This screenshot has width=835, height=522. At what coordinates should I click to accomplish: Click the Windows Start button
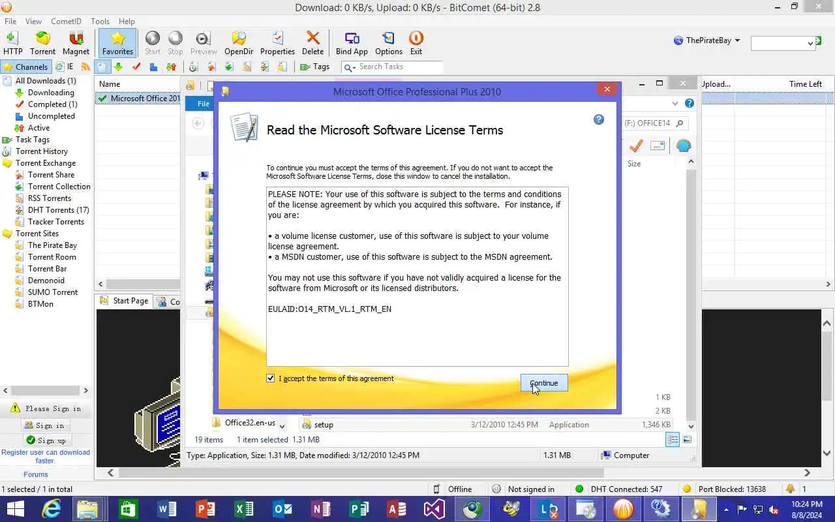point(15,509)
